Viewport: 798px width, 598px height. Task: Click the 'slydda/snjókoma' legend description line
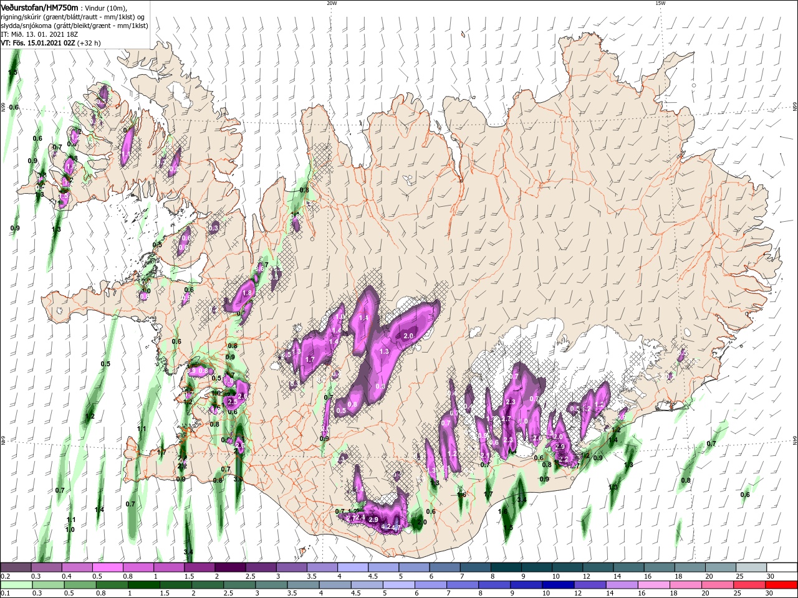click(74, 26)
